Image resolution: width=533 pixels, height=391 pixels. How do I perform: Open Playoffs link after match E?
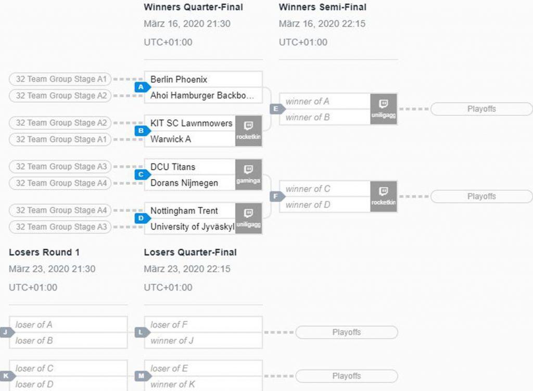pos(481,109)
